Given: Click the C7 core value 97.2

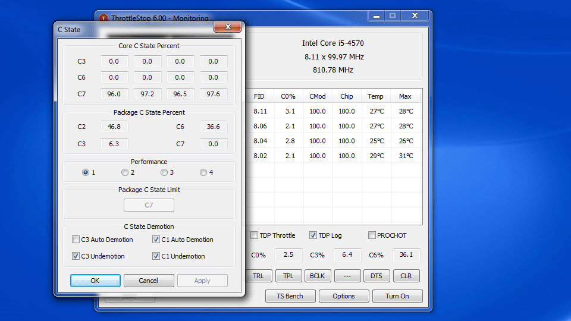Looking at the screenshot, I should coord(147,94).
